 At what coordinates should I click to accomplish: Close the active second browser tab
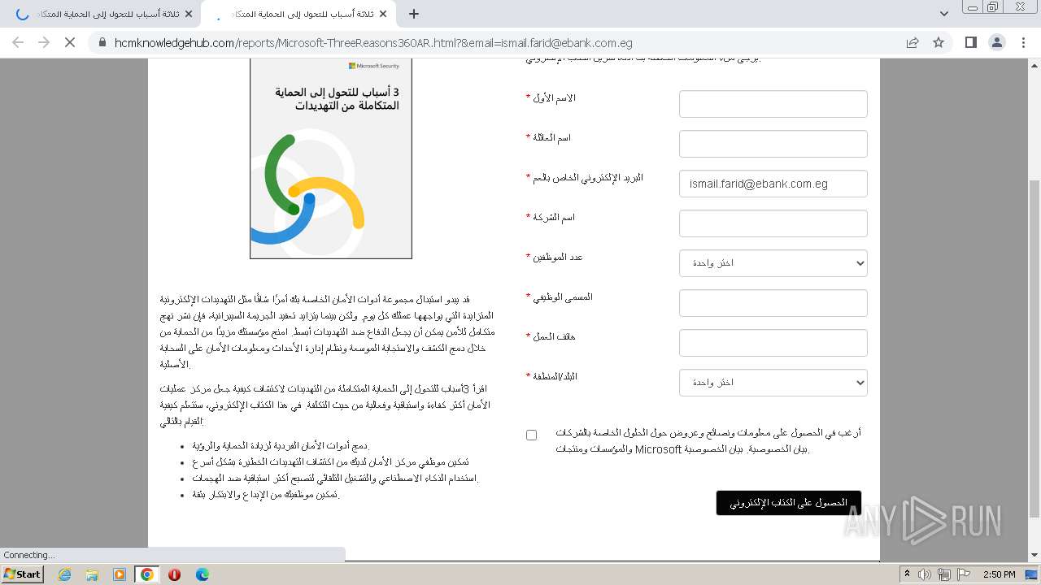(384, 14)
